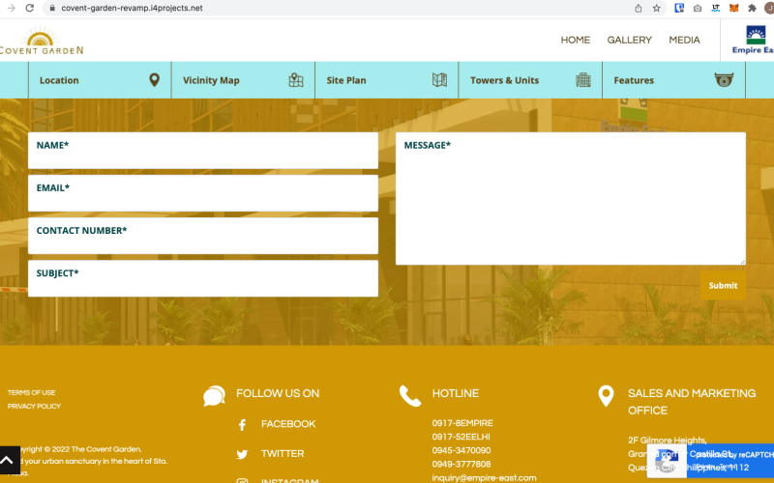
Task: Click hotline number 0917-8EMPIRE
Action: tap(462, 423)
